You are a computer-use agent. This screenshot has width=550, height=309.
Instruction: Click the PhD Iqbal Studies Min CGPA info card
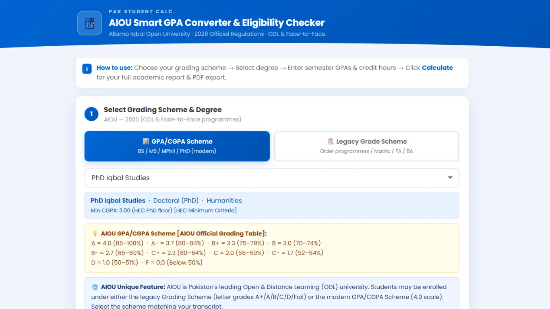(271, 206)
